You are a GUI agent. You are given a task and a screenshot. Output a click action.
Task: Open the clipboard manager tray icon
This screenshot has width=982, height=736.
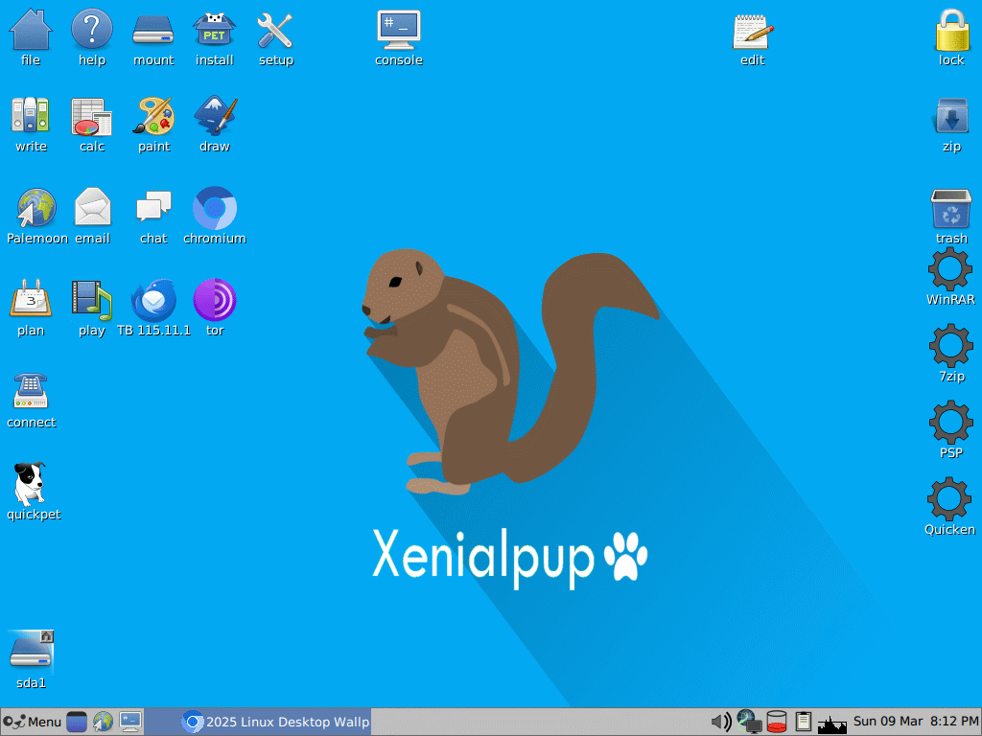pos(804,723)
